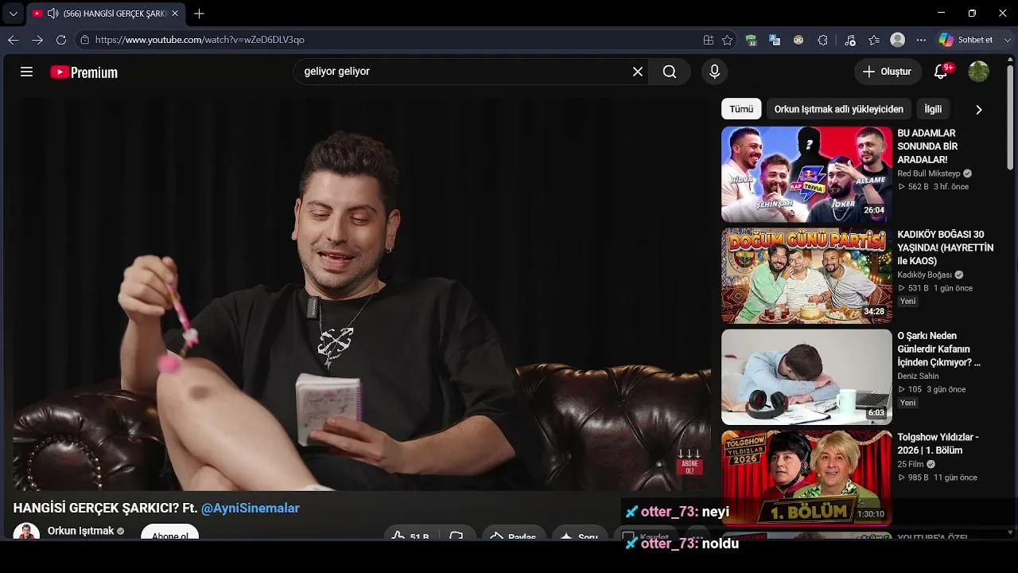Open the Red Bull Miksteyp channel

929,173
